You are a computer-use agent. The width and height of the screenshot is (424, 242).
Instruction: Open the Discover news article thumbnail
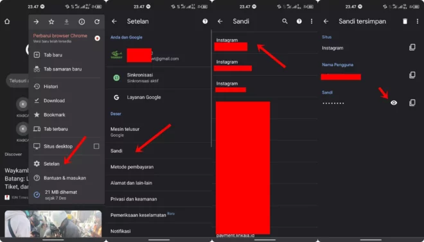pyautogui.click(x=53, y=224)
